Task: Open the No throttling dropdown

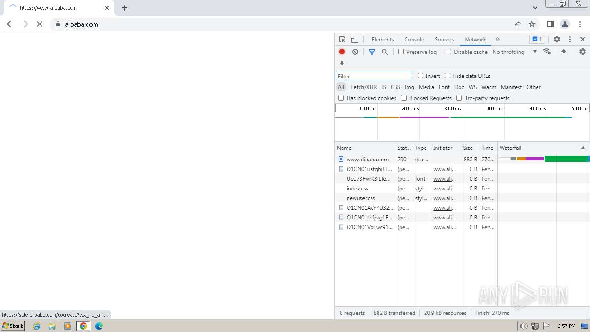Action: (514, 52)
